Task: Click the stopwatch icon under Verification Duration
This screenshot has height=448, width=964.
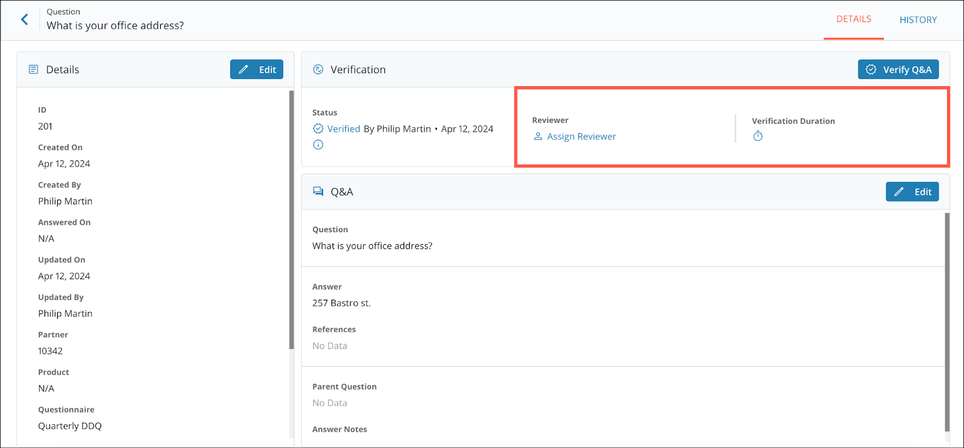Action: 758,136
